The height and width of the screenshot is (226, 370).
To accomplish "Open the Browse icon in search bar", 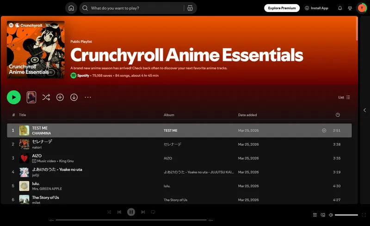I will pyautogui.click(x=190, y=8).
